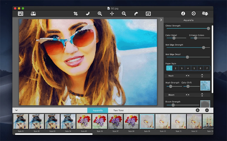Viewport: 227px width, 141px height.
Task: Open the info icon
Action: 183,14
